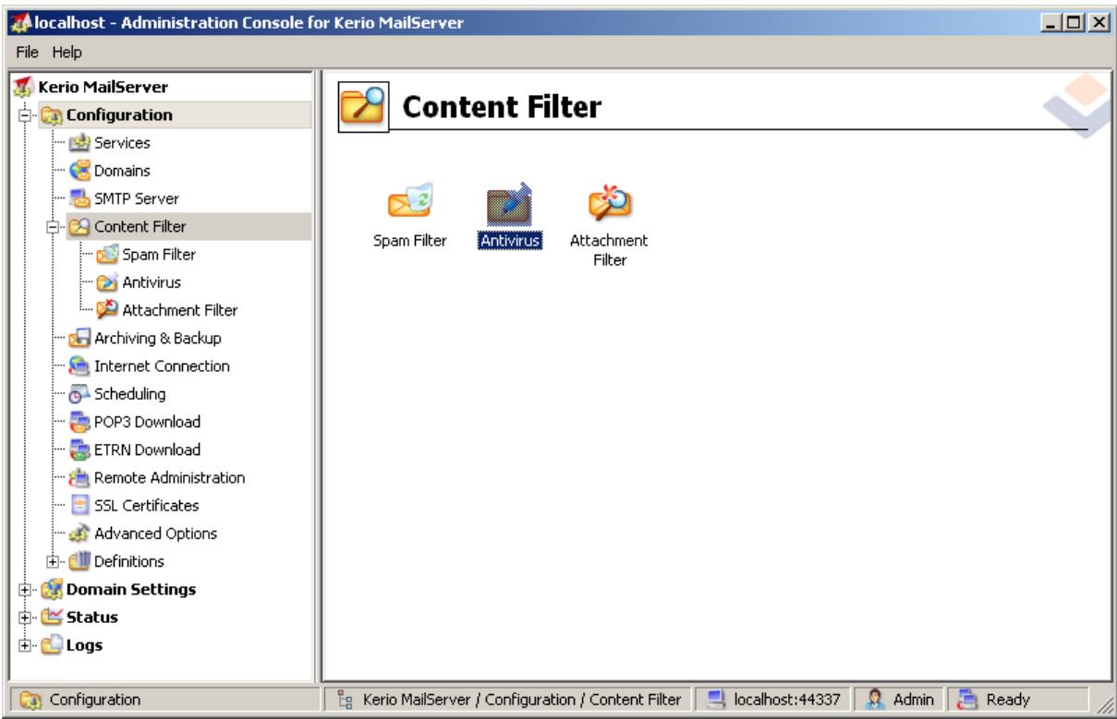Close the Administration Console window
The width and height of the screenshot is (1117, 719).
pyautogui.click(x=1097, y=21)
